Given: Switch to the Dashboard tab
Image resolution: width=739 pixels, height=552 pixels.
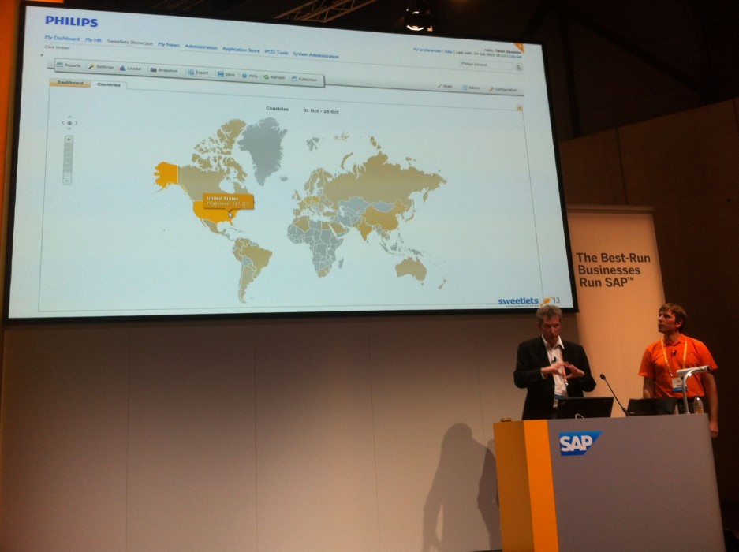Looking at the screenshot, I should tap(70, 83).
